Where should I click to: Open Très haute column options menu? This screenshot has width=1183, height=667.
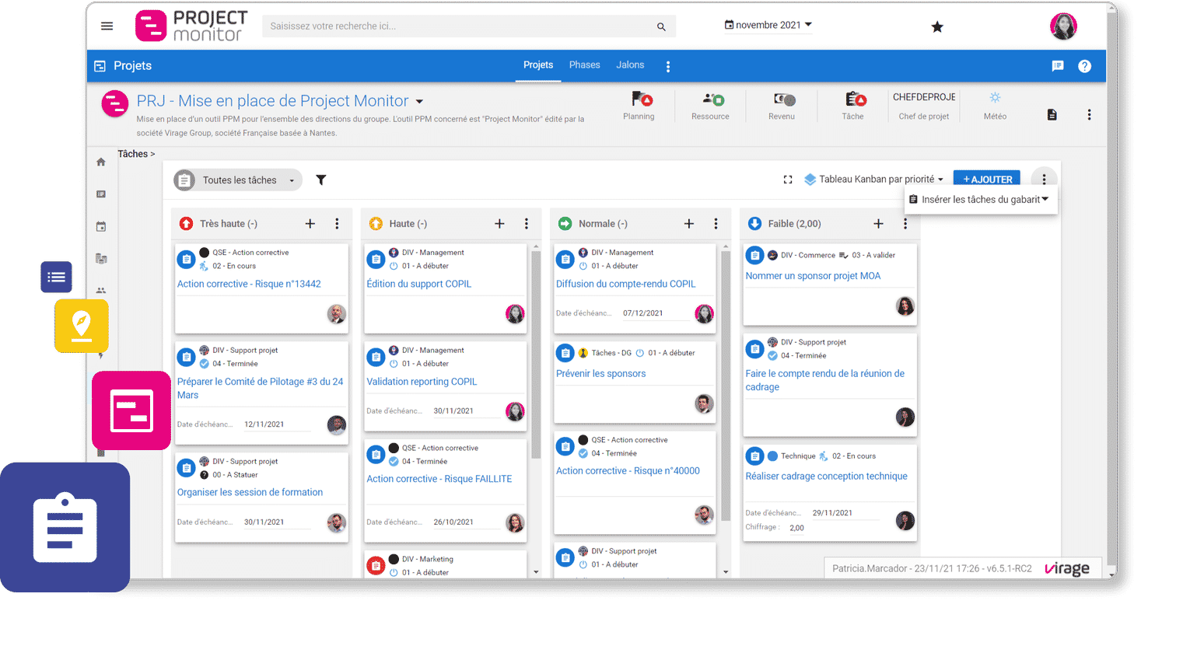coord(337,224)
